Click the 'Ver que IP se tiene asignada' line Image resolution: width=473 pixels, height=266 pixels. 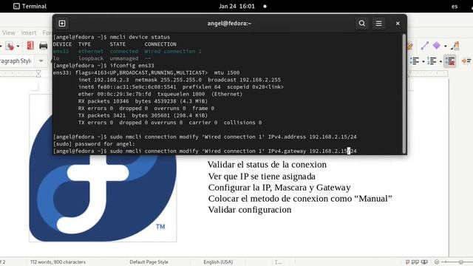tap(262, 176)
